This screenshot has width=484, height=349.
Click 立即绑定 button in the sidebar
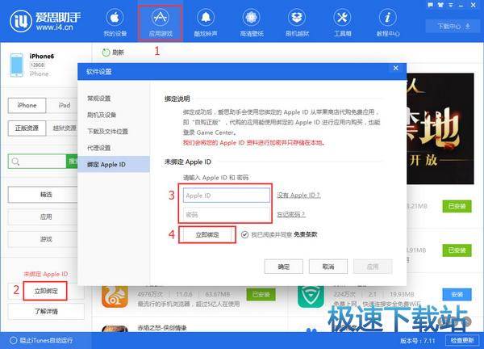tap(45, 291)
